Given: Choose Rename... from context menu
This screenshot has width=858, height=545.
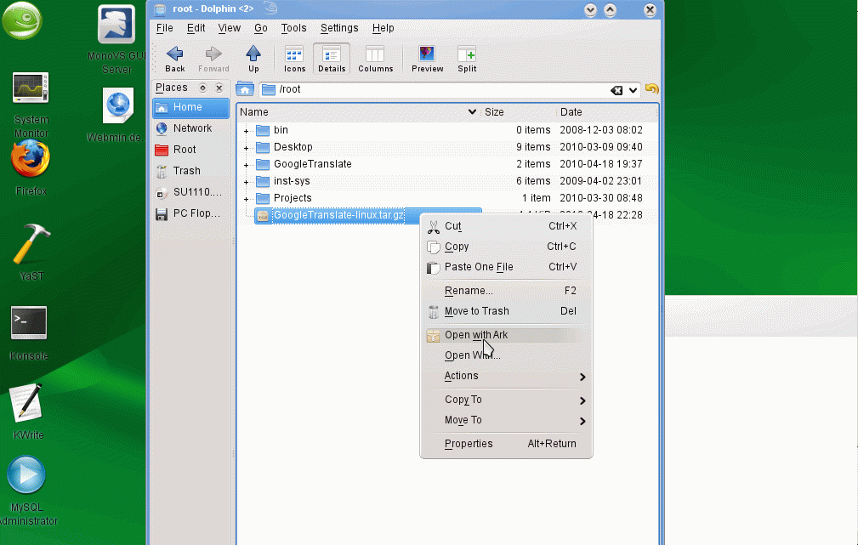Looking at the screenshot, I should point(506,291).
